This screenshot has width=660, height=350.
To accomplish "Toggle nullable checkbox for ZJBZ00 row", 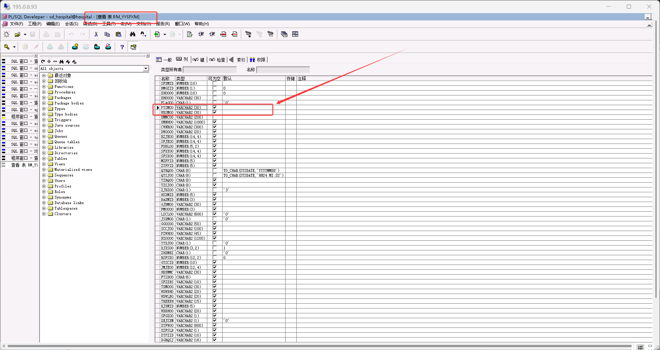I will 215,190.
